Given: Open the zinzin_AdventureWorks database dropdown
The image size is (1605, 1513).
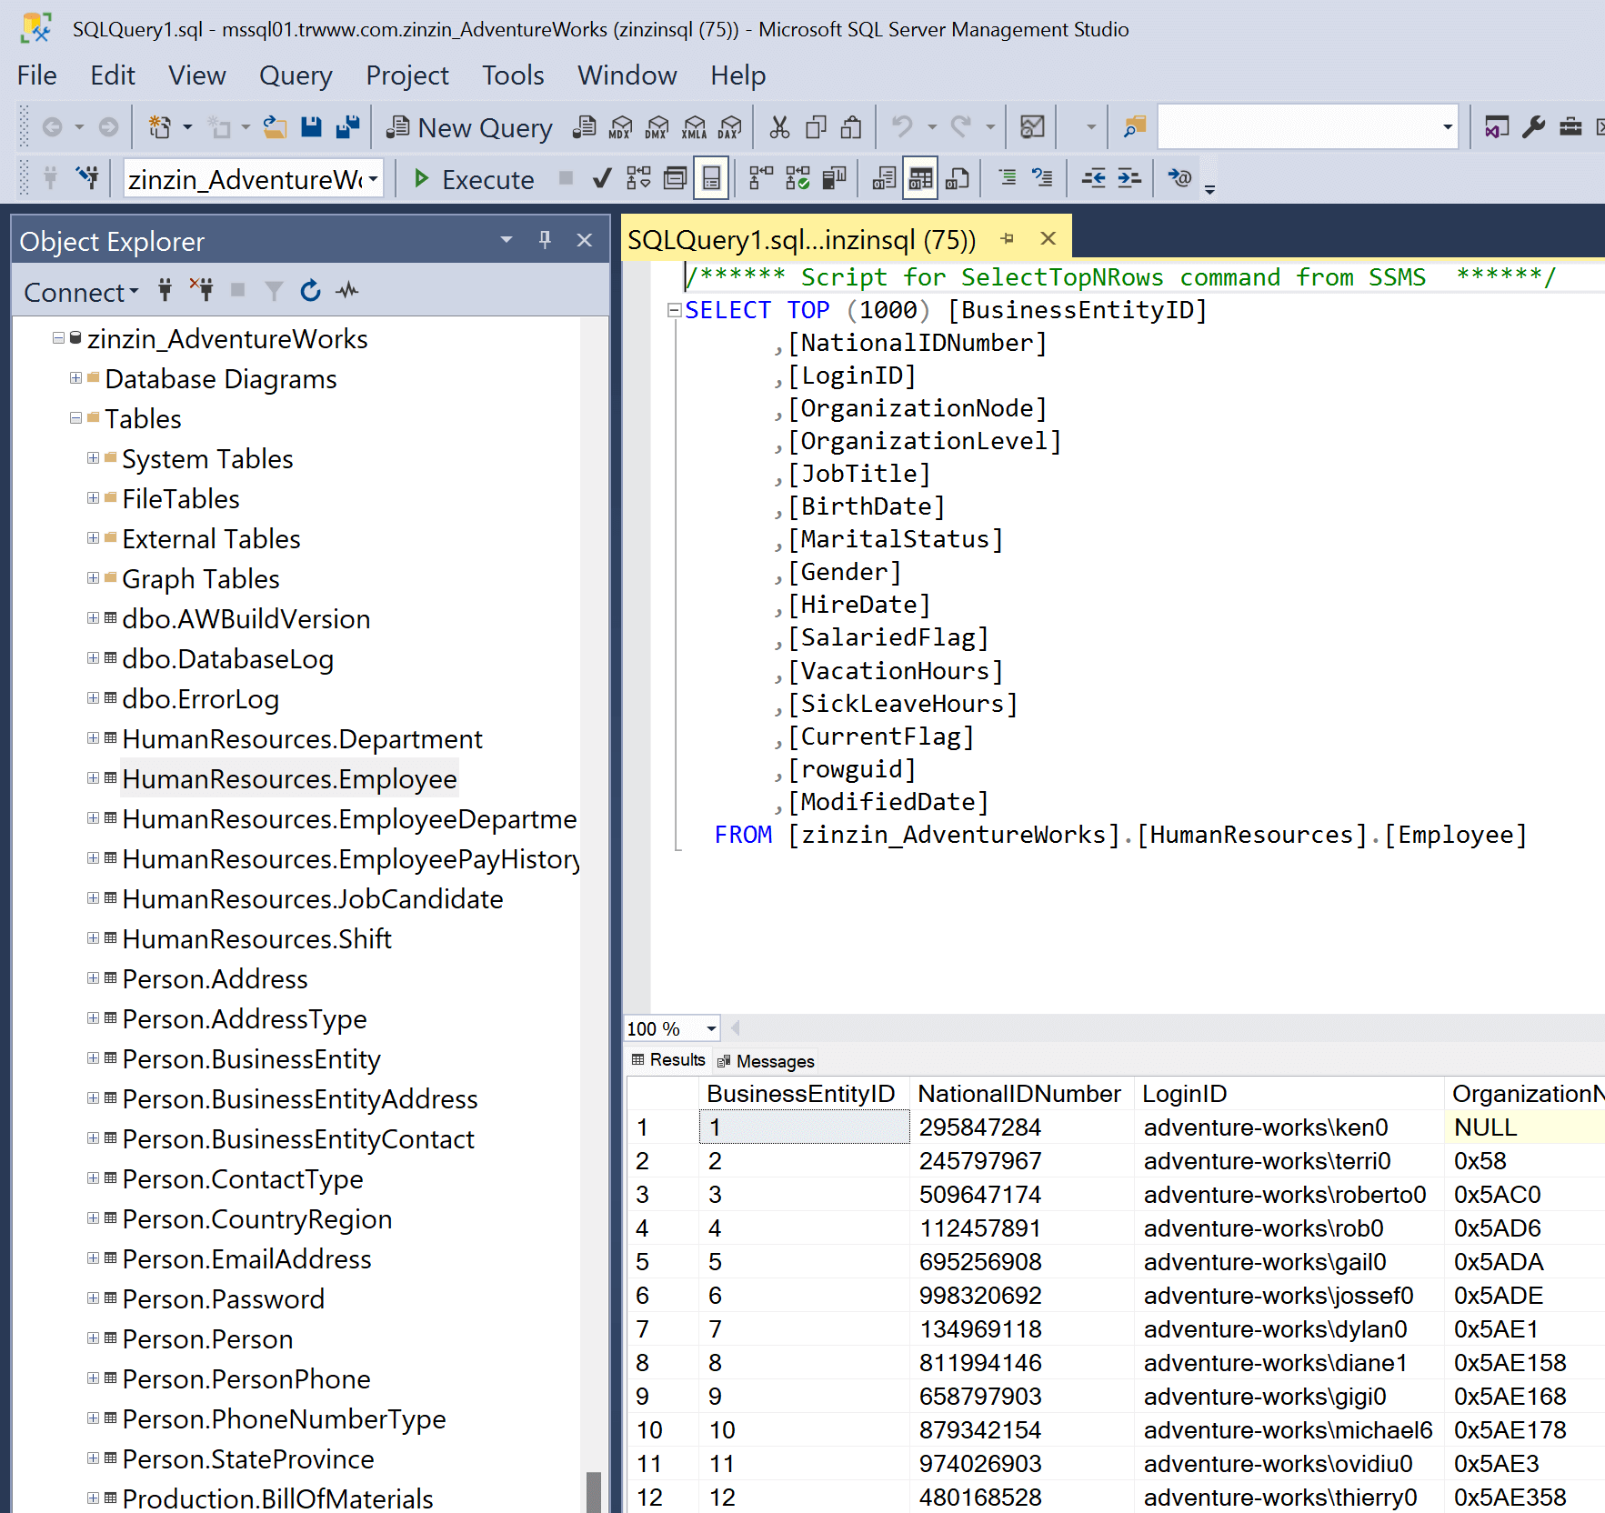Looking at the screenshot, I should (373, 179).
